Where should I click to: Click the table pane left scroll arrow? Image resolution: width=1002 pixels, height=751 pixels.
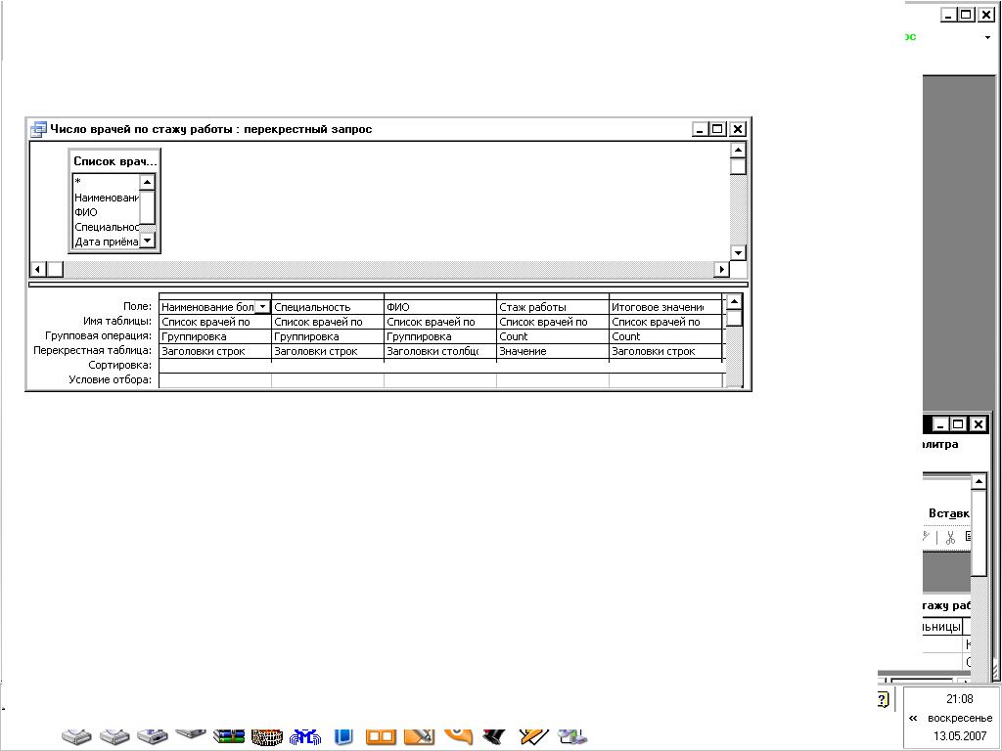click(38, 269)
